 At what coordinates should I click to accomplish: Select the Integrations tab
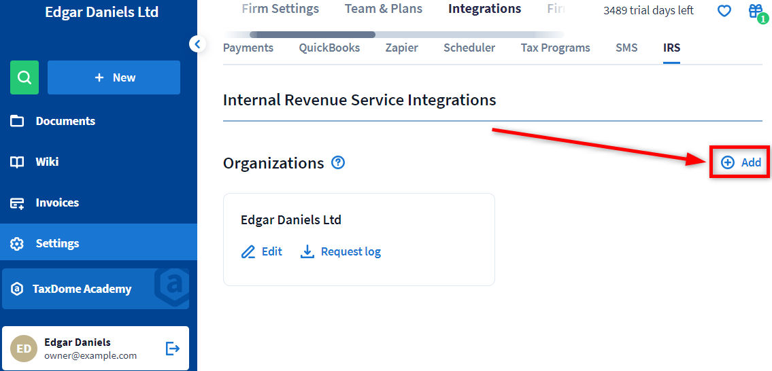click(x=484, y=9)
